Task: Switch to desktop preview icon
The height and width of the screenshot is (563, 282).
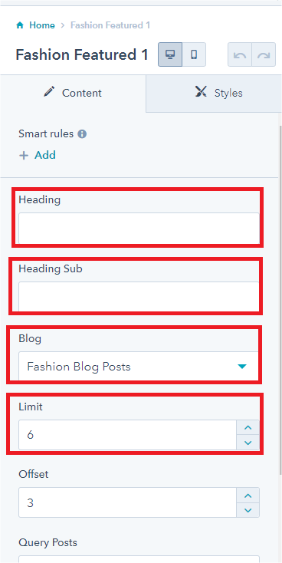Action: tap(170, 54)
